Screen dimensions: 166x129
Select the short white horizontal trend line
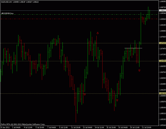pyautogui.click(x=133, y=48)
